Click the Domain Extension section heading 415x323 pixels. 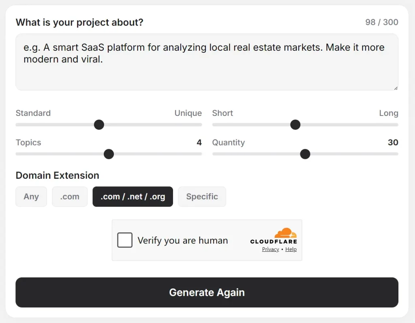pos(57,175)
